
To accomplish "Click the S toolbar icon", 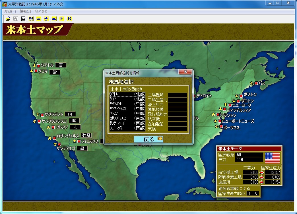I will coord(69,18).
